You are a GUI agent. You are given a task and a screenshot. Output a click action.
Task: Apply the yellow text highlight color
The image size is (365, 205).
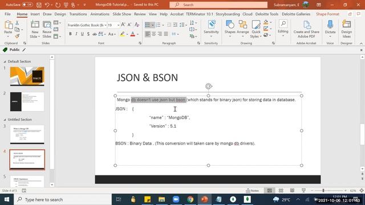[122, 34]
